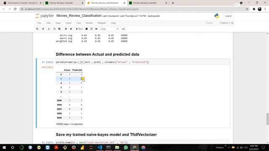Click the Trusted notebook indicator
269x151 pixels.
[209, 23]
